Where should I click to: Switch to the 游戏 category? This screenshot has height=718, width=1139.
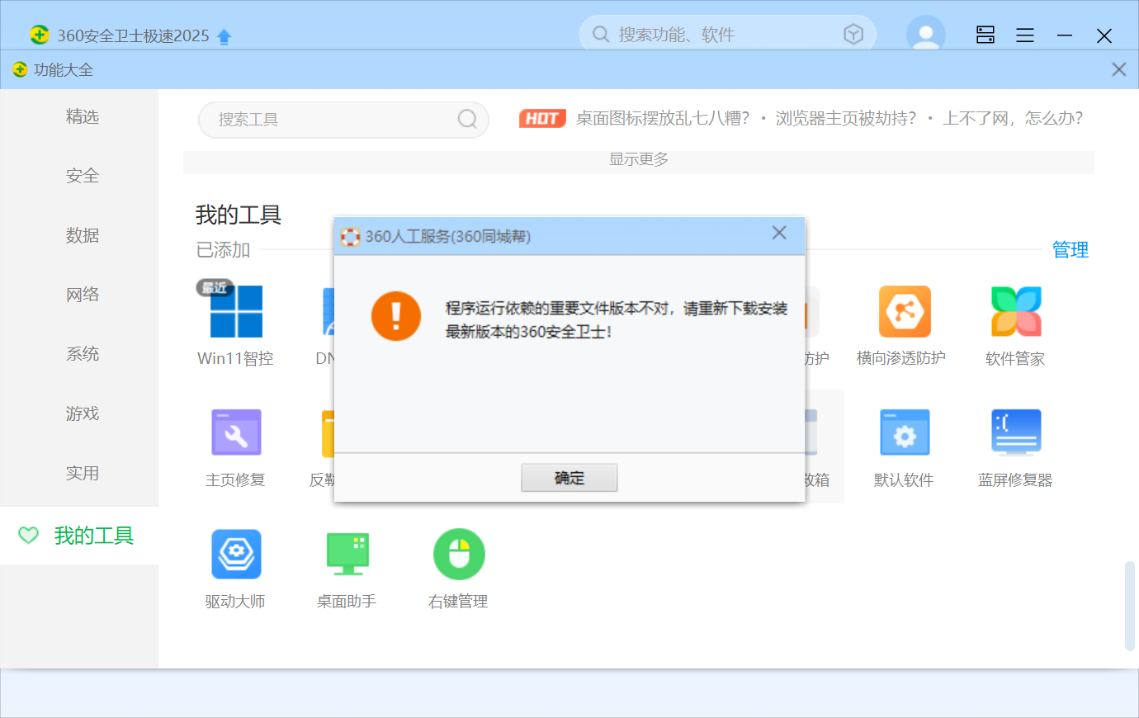[x=83, y=413]
